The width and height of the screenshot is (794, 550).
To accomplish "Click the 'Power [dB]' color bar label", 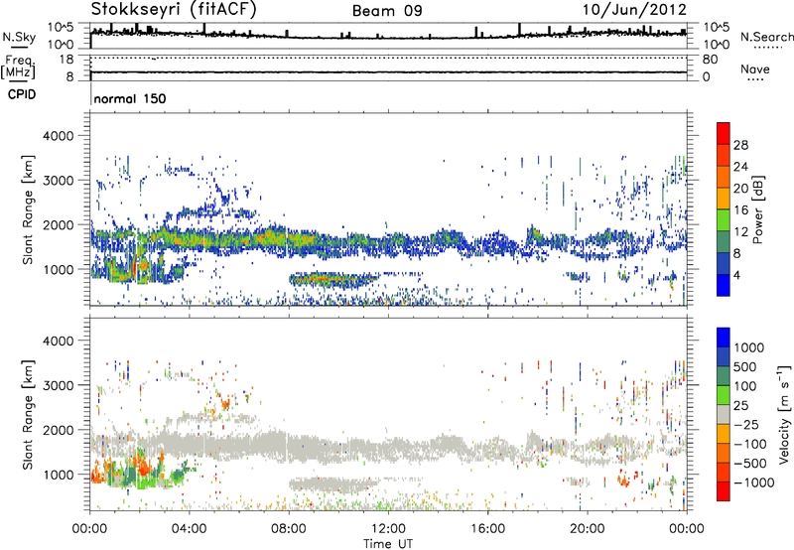I will pyautogui.click(x=757, y=209).
